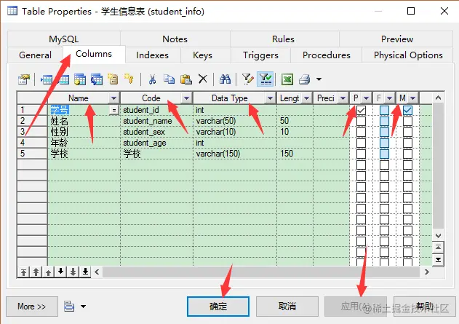Image resolution: width=459 pixels, height=324 pixels.
Task: Open the Name column header dropdown
Action: click(x=113, y=98)
